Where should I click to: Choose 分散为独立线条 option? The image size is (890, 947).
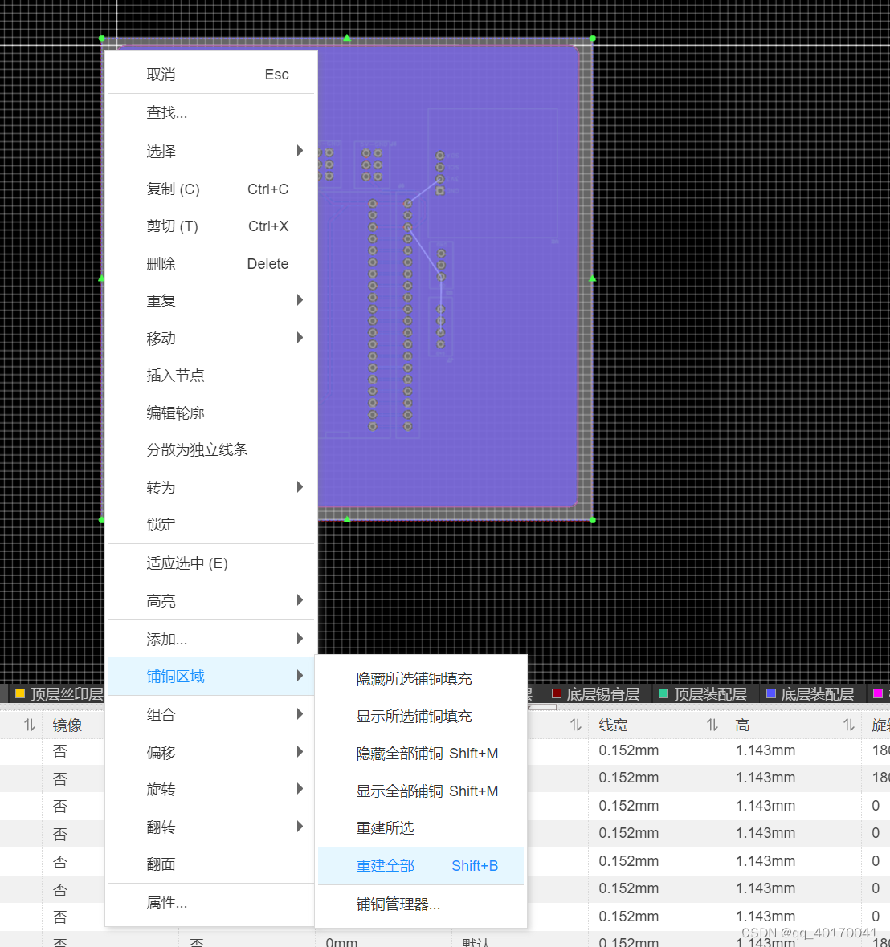pos(211,450)
